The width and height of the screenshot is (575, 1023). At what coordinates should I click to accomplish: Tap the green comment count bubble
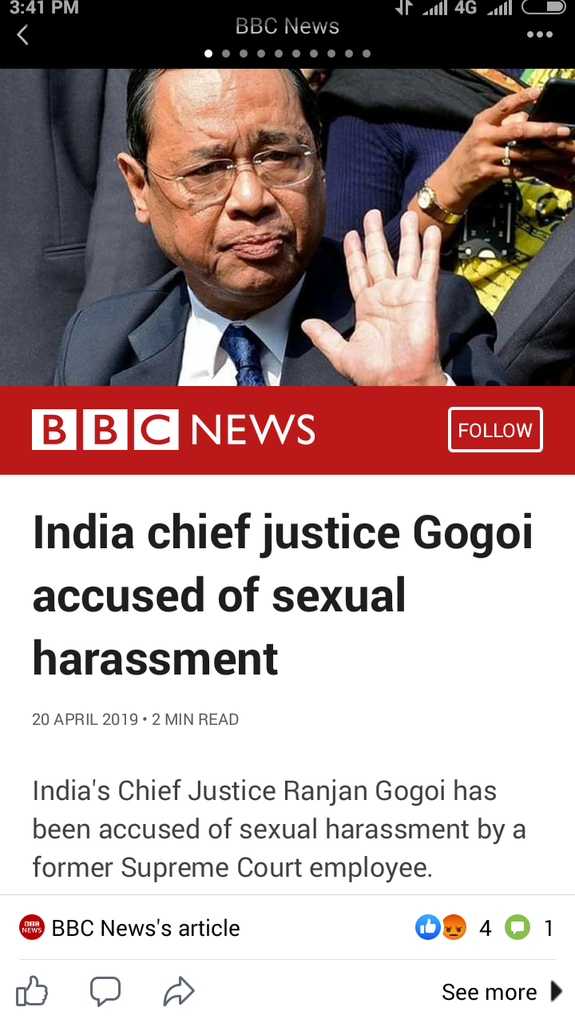(x=517, y=927)
